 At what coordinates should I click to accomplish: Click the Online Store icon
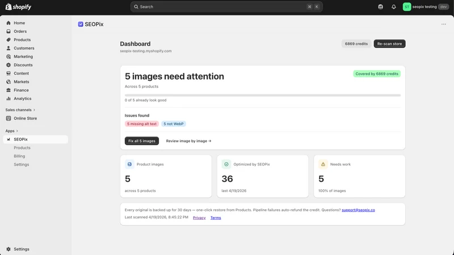9,118
